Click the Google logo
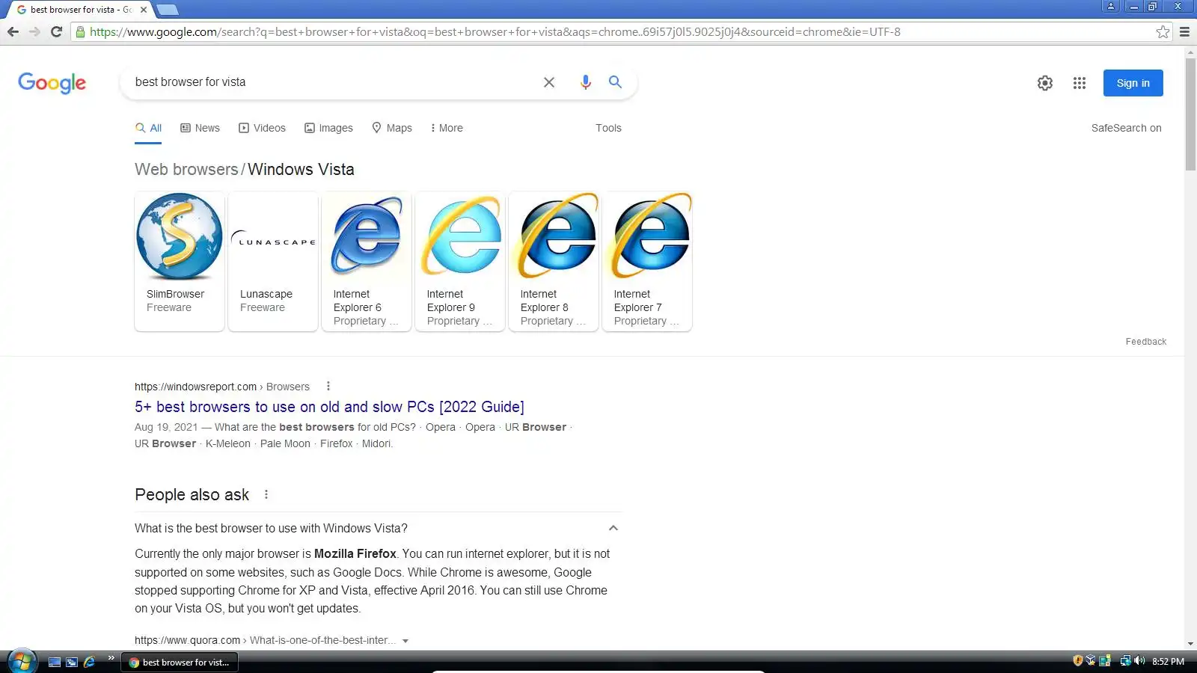 (x=52, y=82)
